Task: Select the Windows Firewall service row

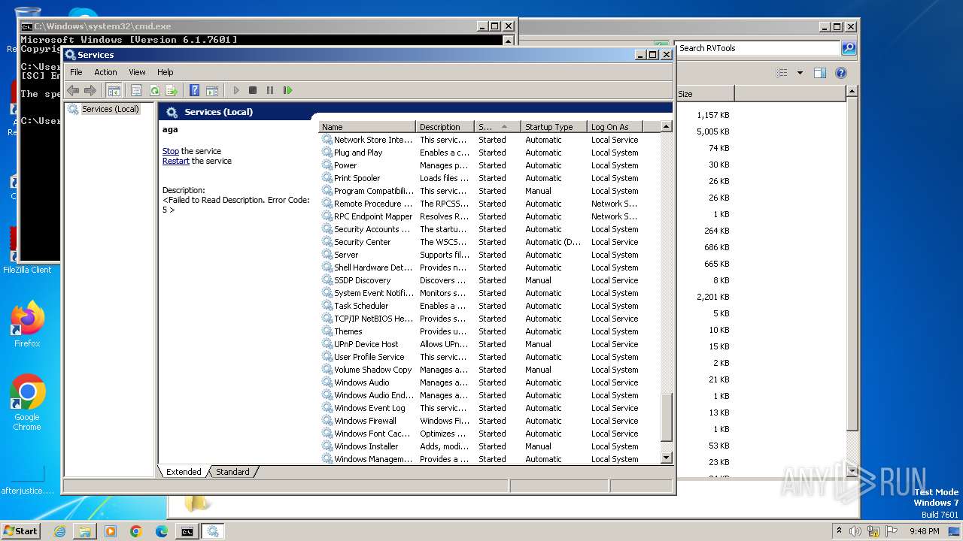Action: pyautogui.click(x=489, y=421)
